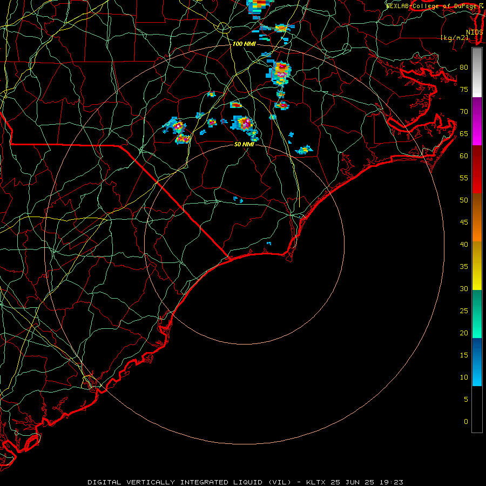Click the 40 scale value

[464, 245]
